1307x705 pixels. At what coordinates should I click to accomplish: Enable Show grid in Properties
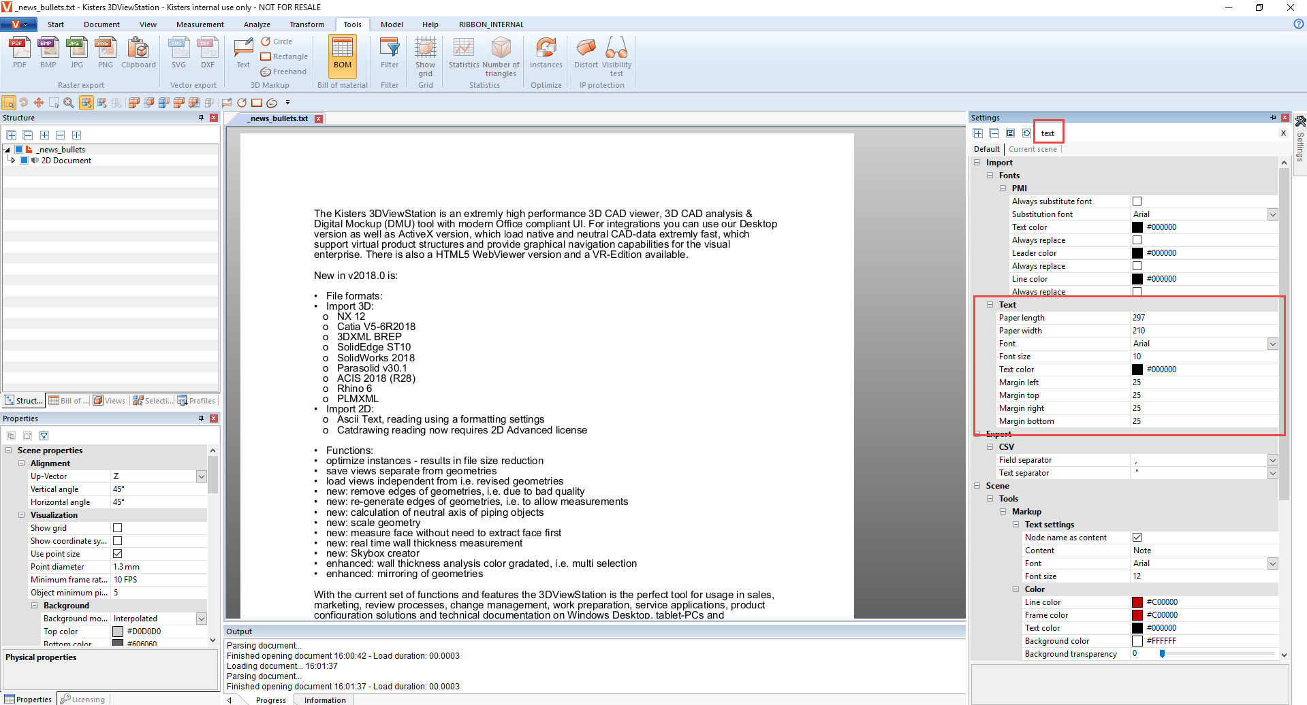click(x=117, y=528)
